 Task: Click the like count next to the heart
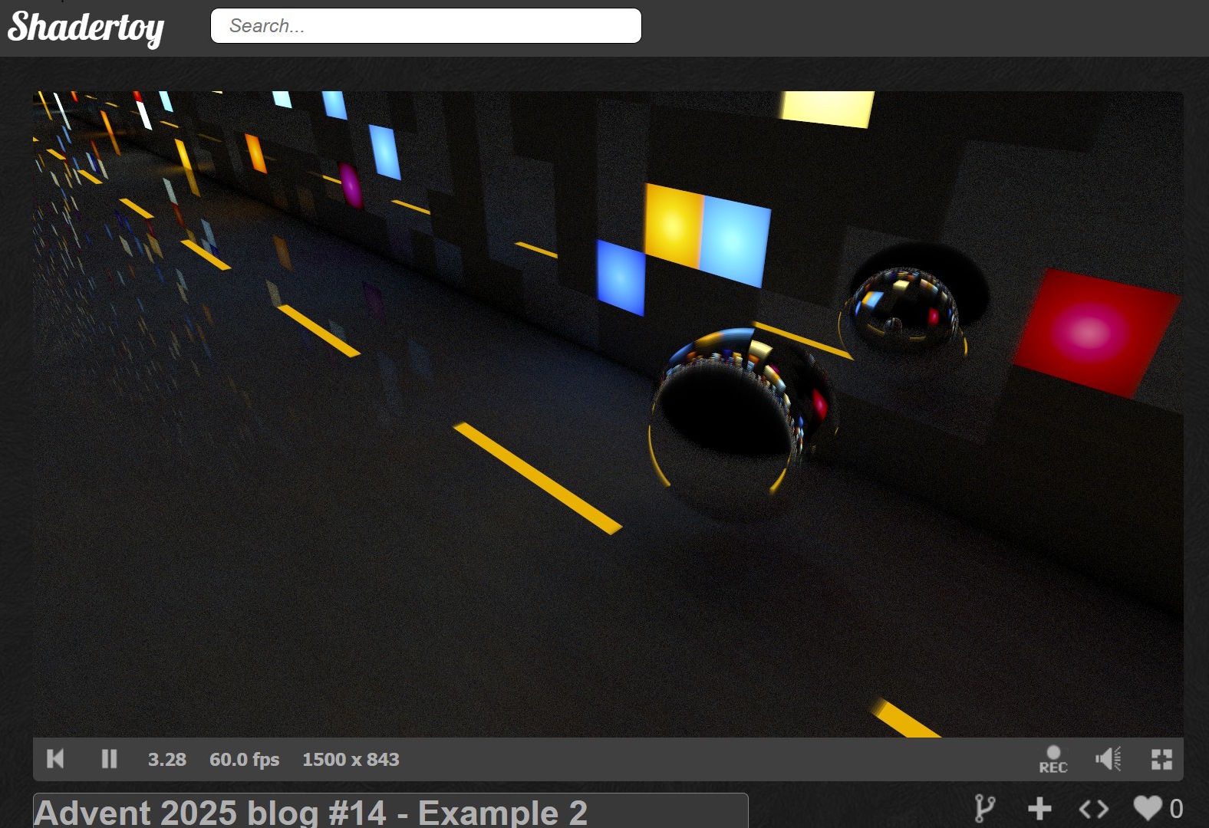[1176, 808]
